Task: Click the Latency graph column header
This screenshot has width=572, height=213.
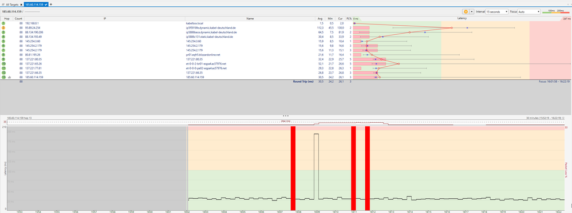Action: pos(462,18)
